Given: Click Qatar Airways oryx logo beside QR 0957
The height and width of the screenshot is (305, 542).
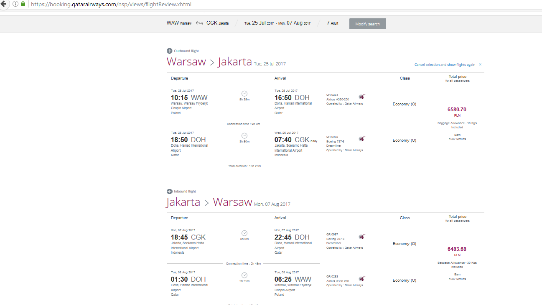Looking at the screenshot, I should click(361, 236).
